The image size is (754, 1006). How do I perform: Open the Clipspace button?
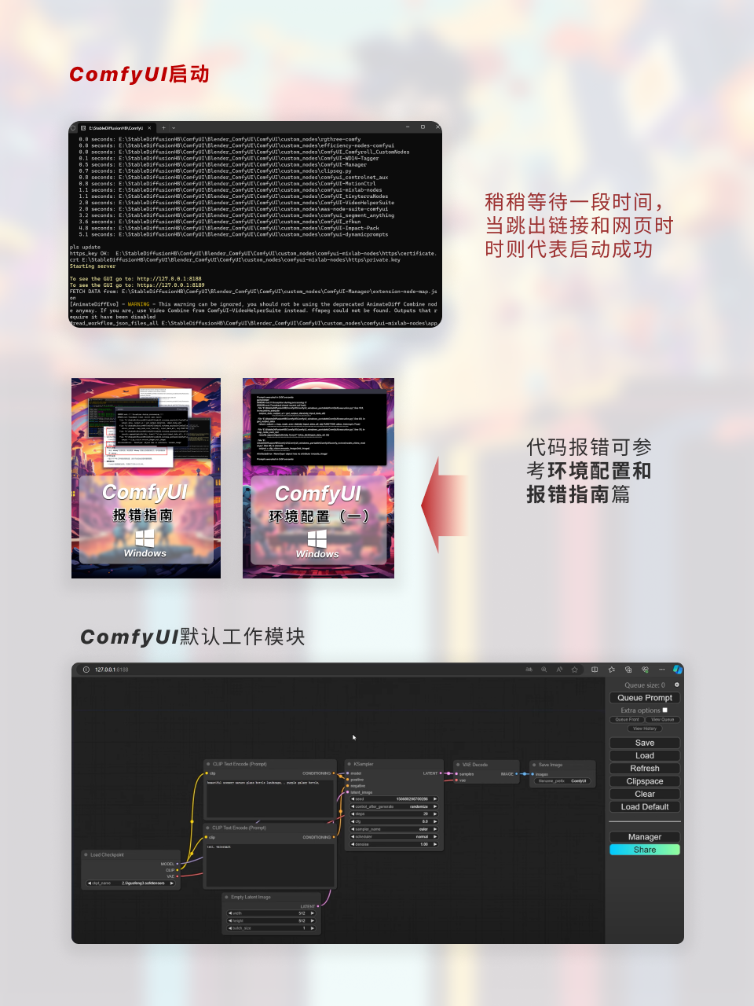coord(645,781)
